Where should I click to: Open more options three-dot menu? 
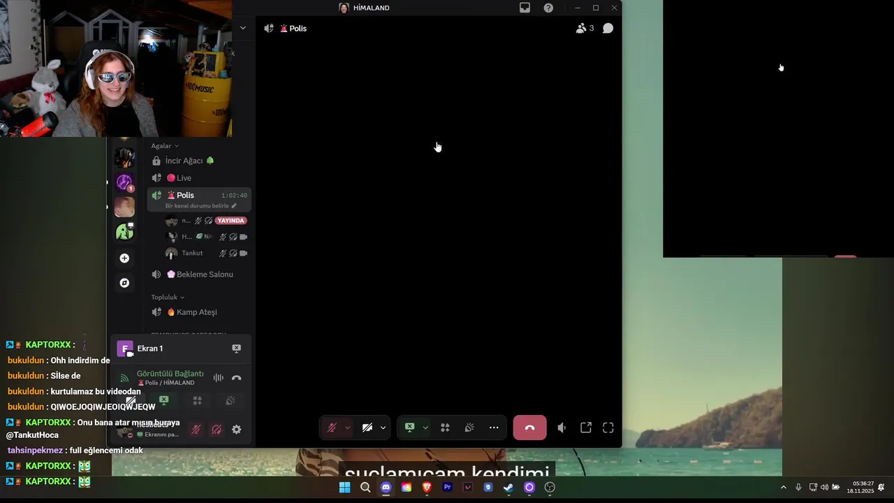point(494,428)
